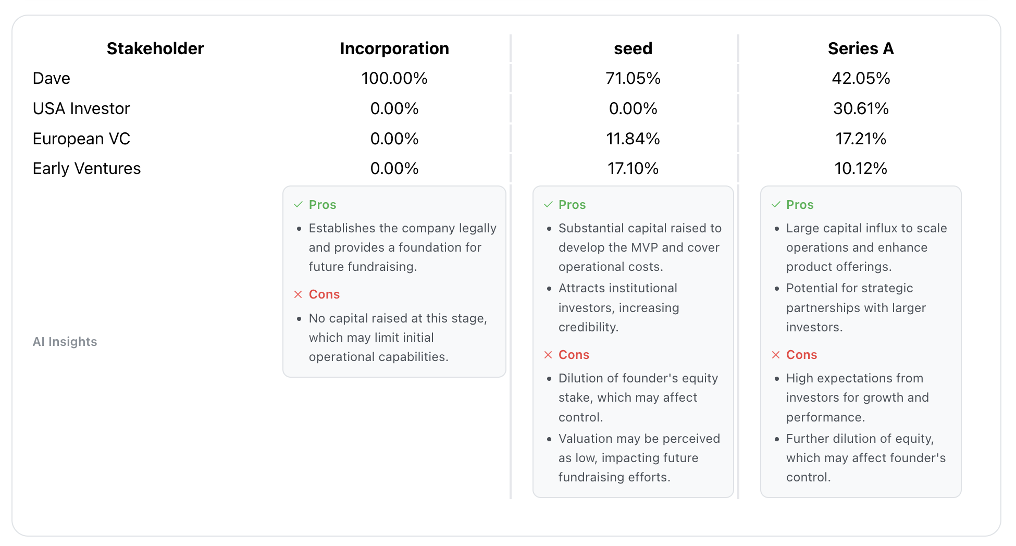Viewport: 1016px width, 546px height.
Task: Select the seed round column header
Action: [x=633, y=48]
